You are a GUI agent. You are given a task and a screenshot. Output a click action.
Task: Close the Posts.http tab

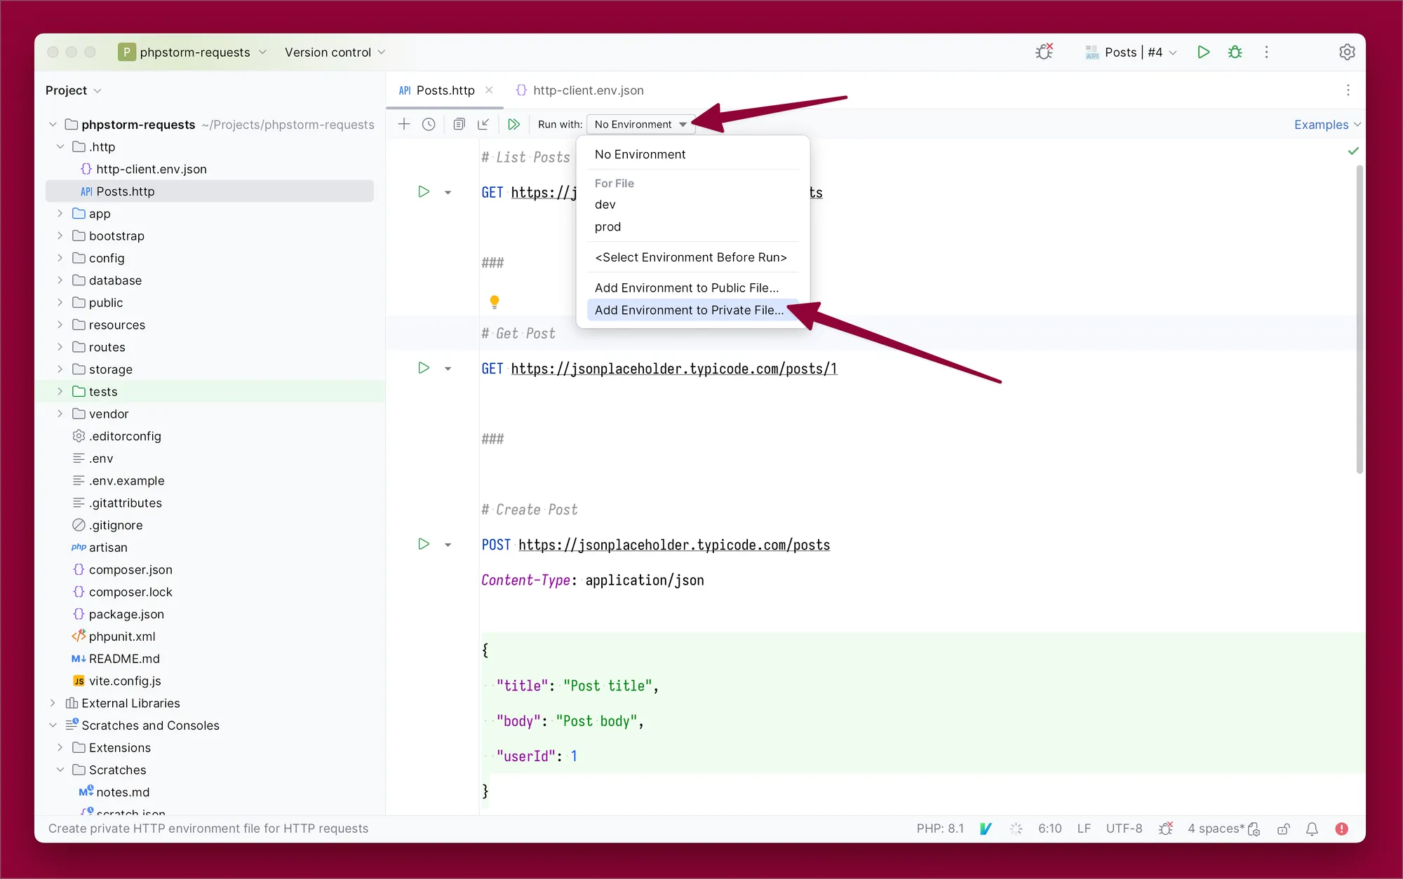(x=489, y=90)
